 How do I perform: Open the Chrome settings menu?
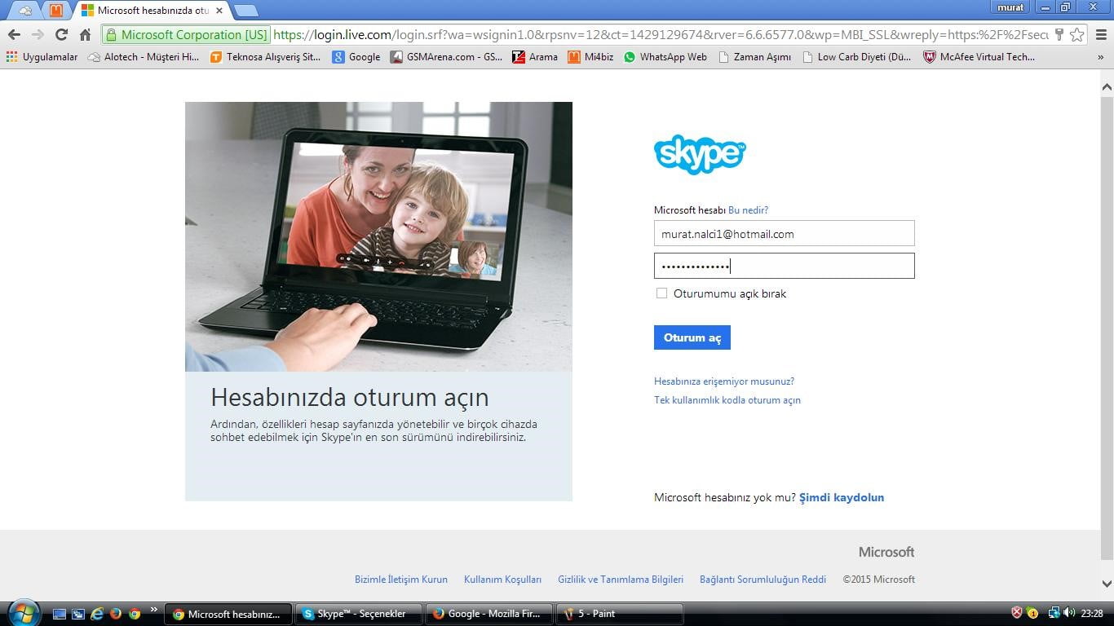[x=1099, y=36]
